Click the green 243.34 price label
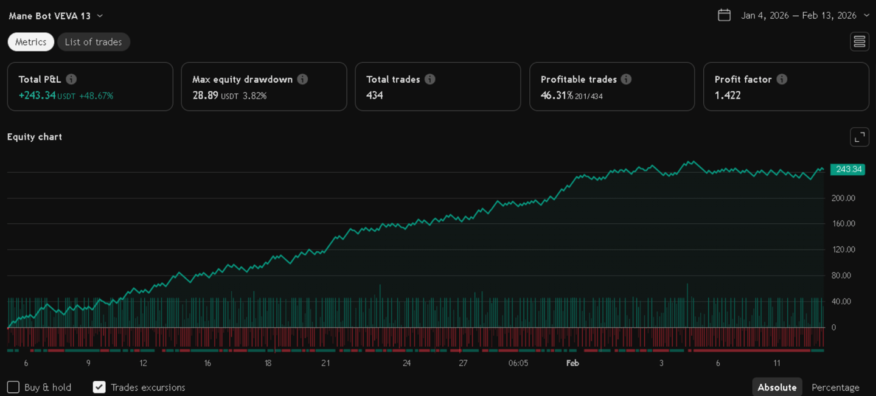 coord(847,169)
